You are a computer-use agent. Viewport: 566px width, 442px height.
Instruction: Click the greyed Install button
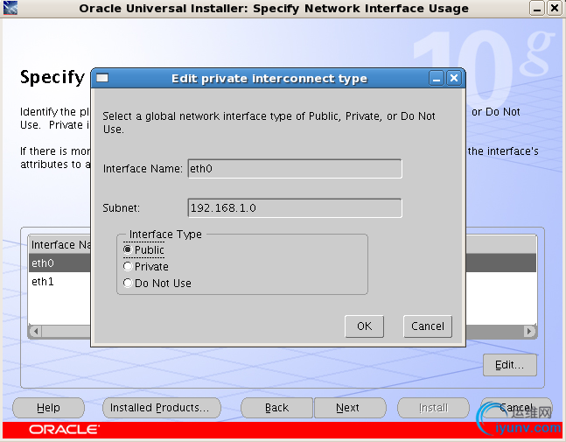coord(433,408)
